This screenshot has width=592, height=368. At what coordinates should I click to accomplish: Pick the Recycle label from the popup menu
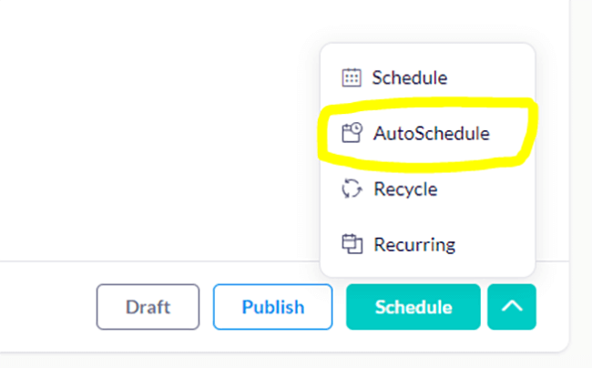(405, 189)
